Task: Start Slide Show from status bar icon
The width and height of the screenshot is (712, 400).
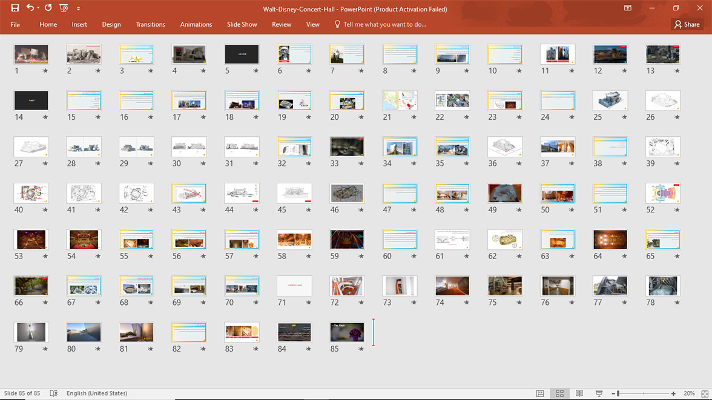Action: (599, 393)
